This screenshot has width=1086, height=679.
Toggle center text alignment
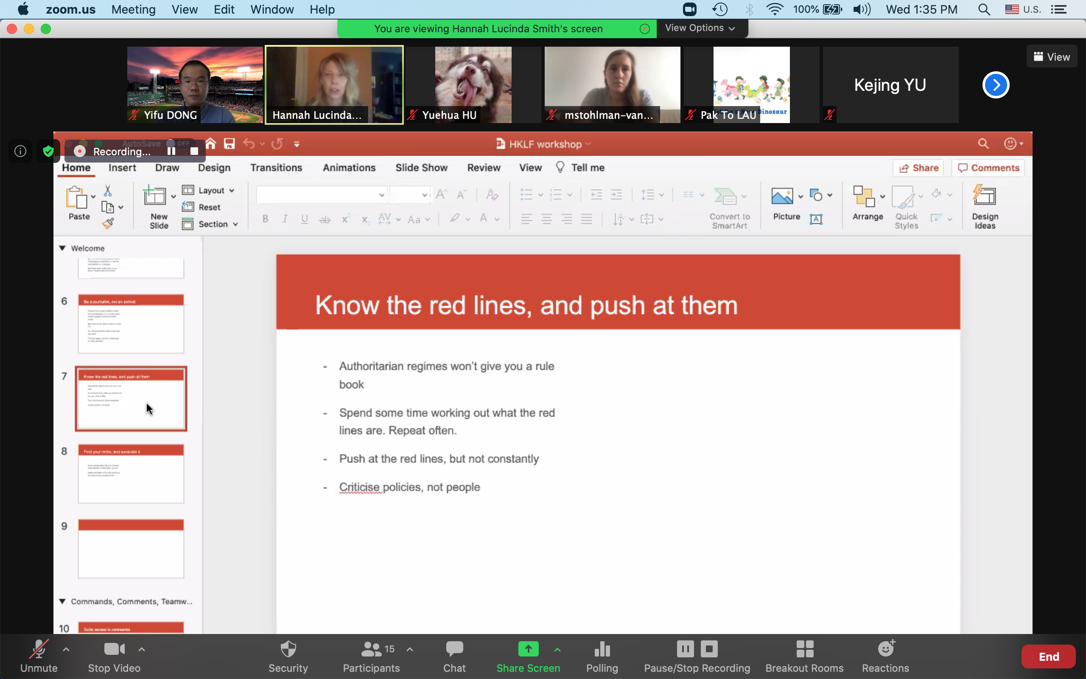pos(546,219)
